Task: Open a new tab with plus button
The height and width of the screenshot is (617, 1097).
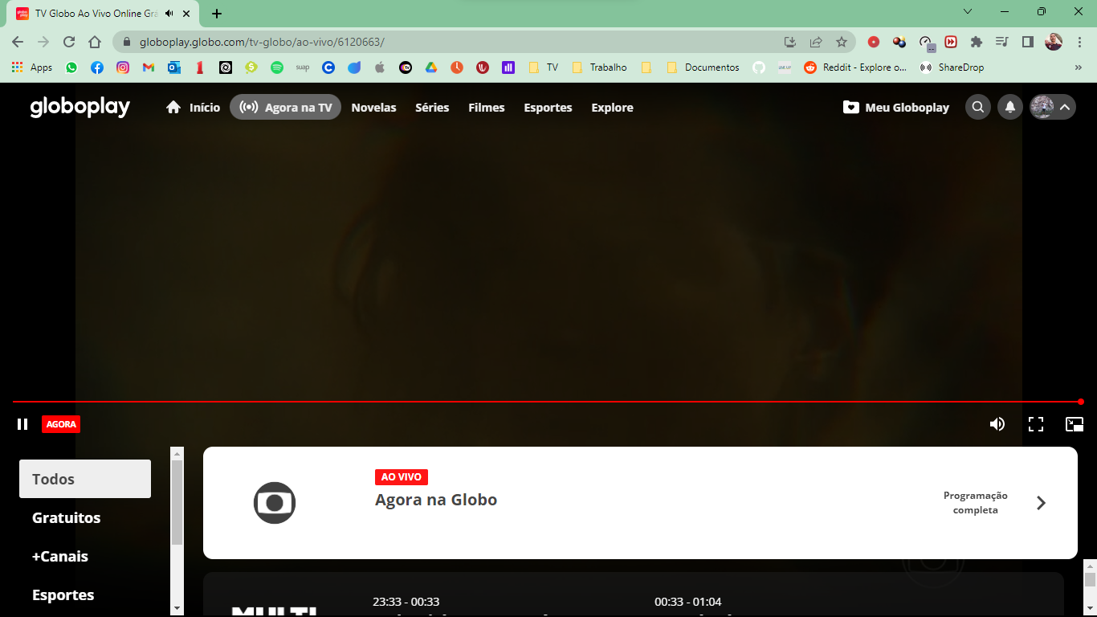Action: [x=217, y=14]
